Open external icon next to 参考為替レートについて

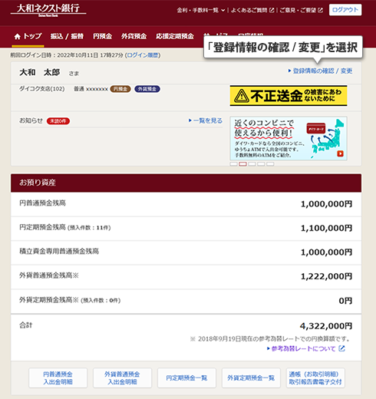tap(341, 348)
